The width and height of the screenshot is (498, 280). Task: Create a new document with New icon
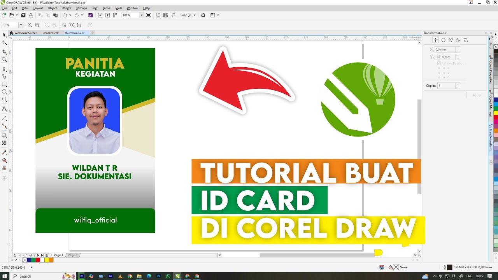[x=4, y=15]
